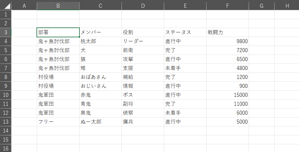Click the cell containing おばあさん
The image size is (299, 152).
point(100,77)
